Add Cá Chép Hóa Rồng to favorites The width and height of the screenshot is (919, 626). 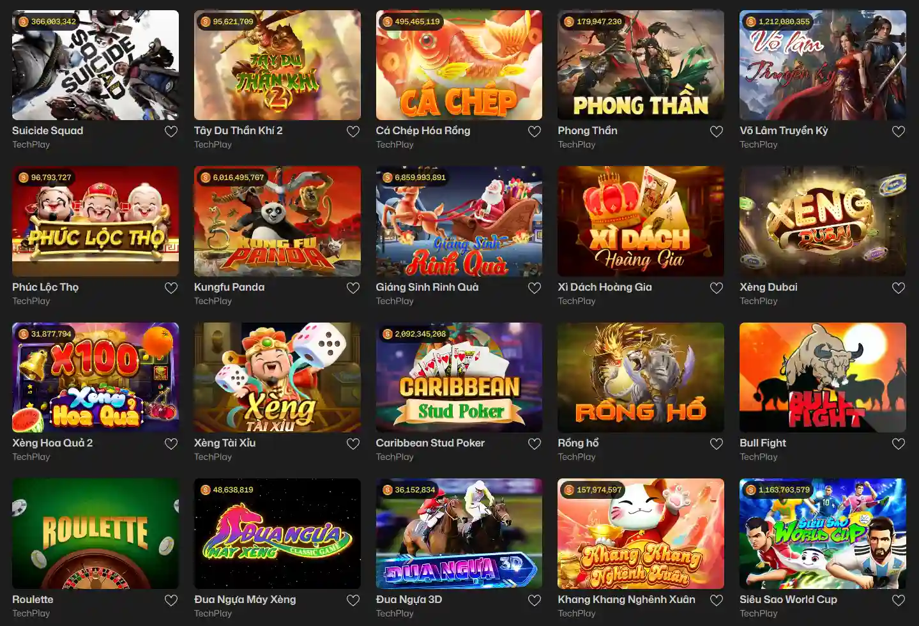535,132
